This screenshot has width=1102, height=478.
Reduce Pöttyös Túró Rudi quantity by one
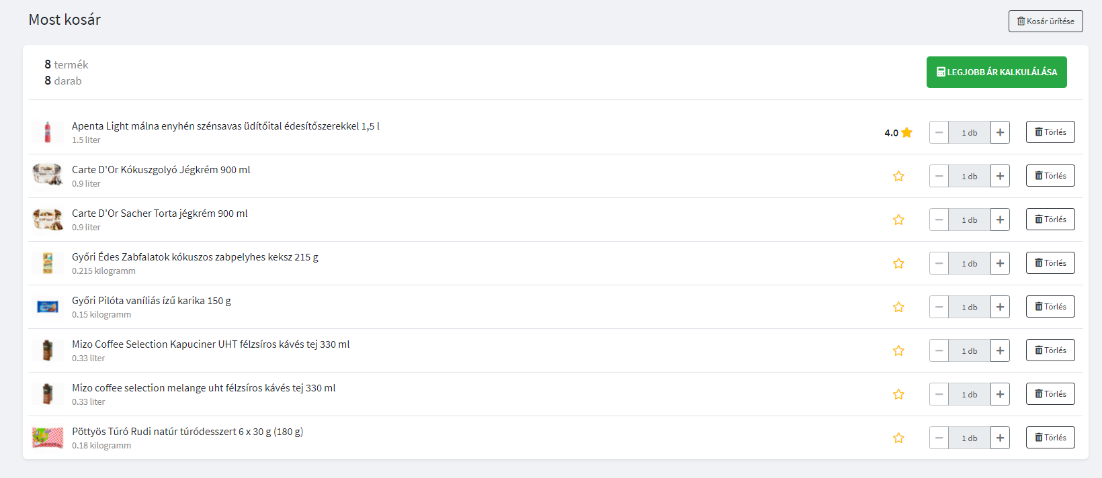tap(939, 438)
